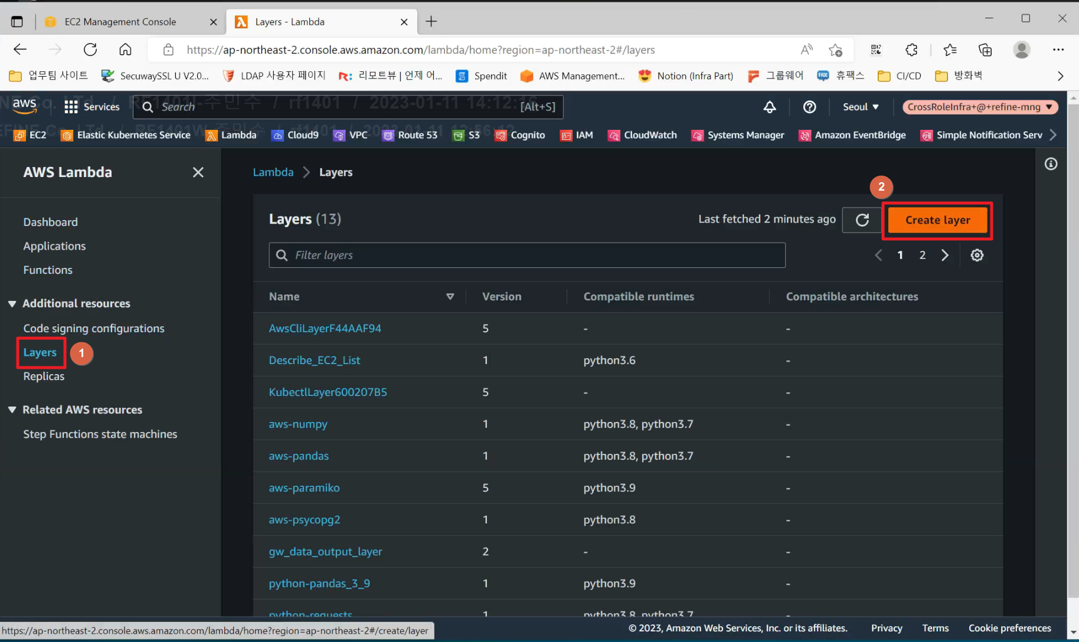Open Amazon EventBridge favorite shortcut
1079x642 pixels.
(852, 135)
